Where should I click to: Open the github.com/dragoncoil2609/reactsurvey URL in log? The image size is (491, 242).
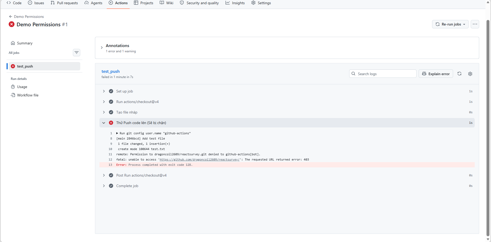pyautogui.click(x=199, y=159)
